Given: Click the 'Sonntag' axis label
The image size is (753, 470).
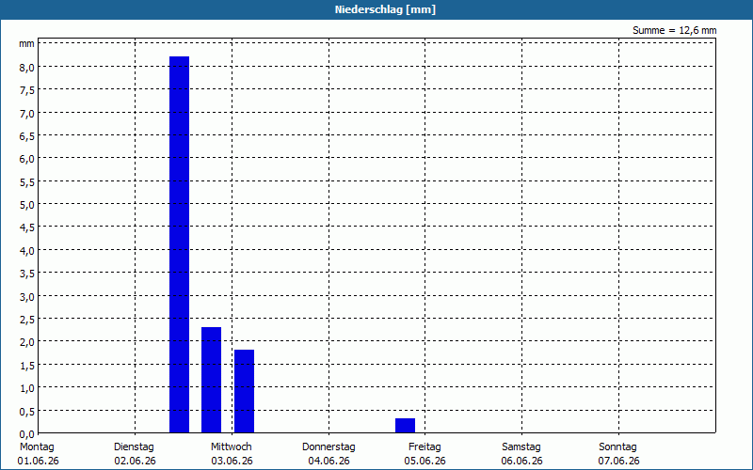Looking at the screenshot, I should pos(618,446).
